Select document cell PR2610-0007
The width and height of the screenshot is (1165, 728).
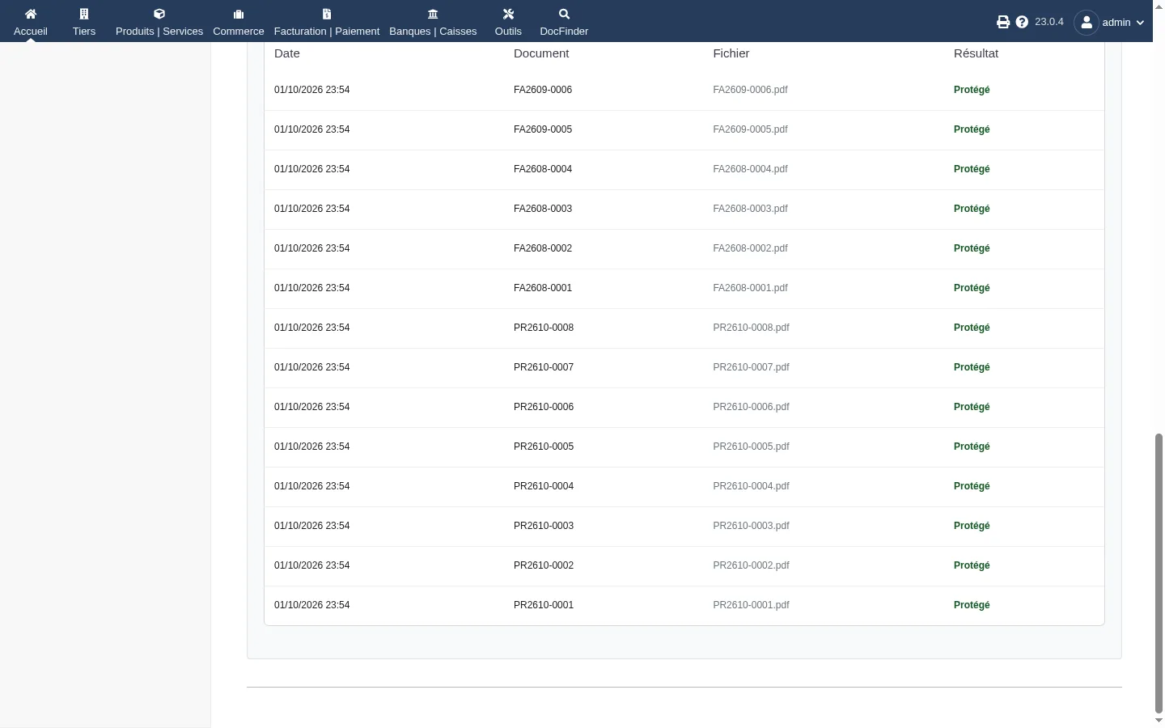pyautogui.click(x=544, y=367)
